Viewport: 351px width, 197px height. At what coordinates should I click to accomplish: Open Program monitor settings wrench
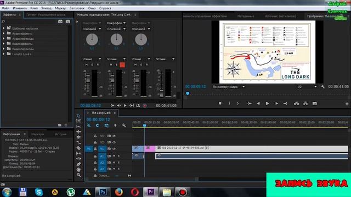pyautogui.click(x=322, y=86)
